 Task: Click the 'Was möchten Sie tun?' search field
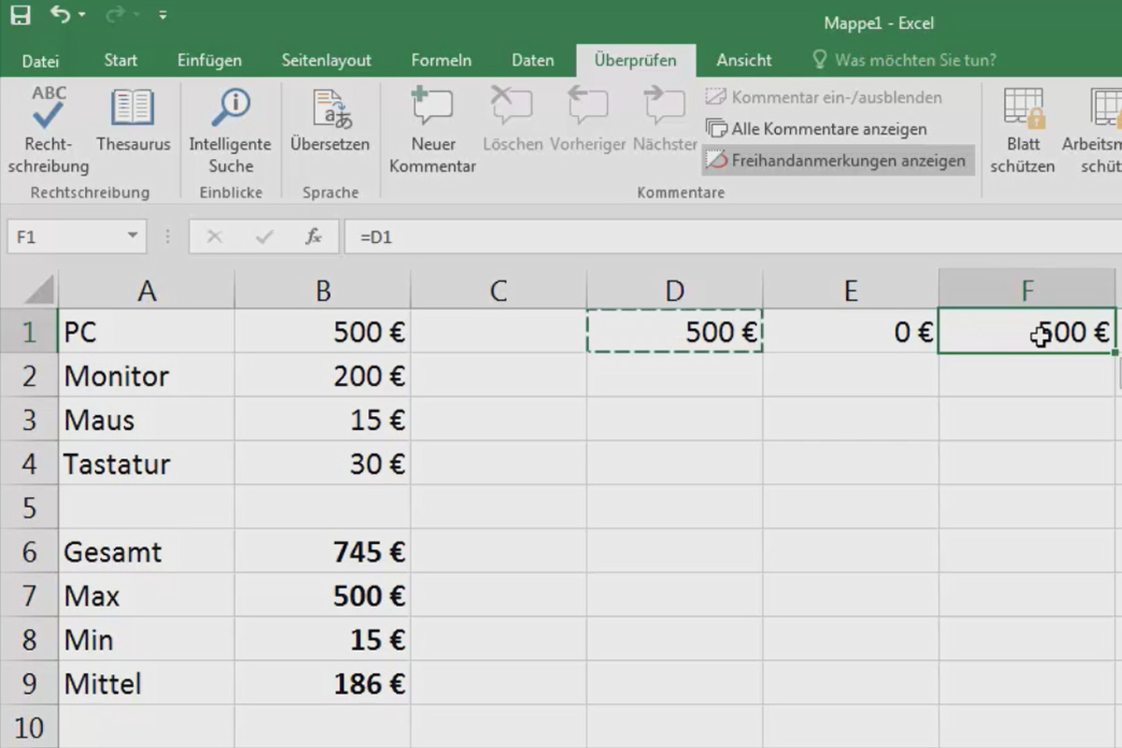[x=914, y=61]
